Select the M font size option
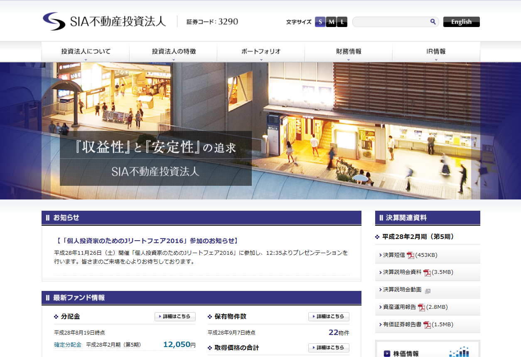This screenshot has width=521, height=357. point(331,22)
